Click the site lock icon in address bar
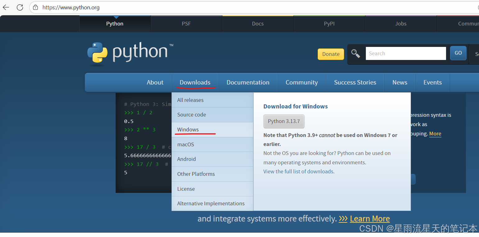This screenshot has width=479, height=237. (x=35, y=7)
